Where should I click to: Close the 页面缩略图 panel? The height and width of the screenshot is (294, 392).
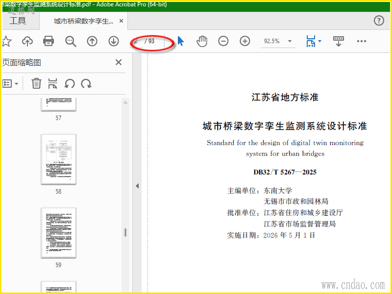119,62
